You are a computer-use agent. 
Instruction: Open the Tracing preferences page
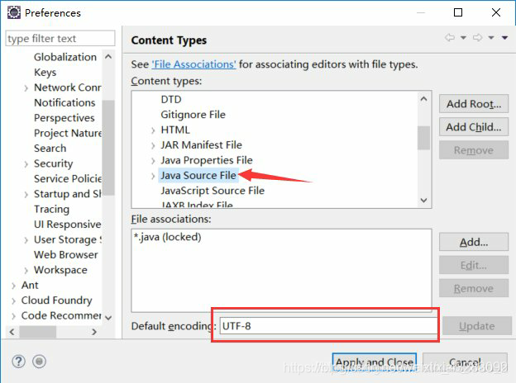pos(51,209)
